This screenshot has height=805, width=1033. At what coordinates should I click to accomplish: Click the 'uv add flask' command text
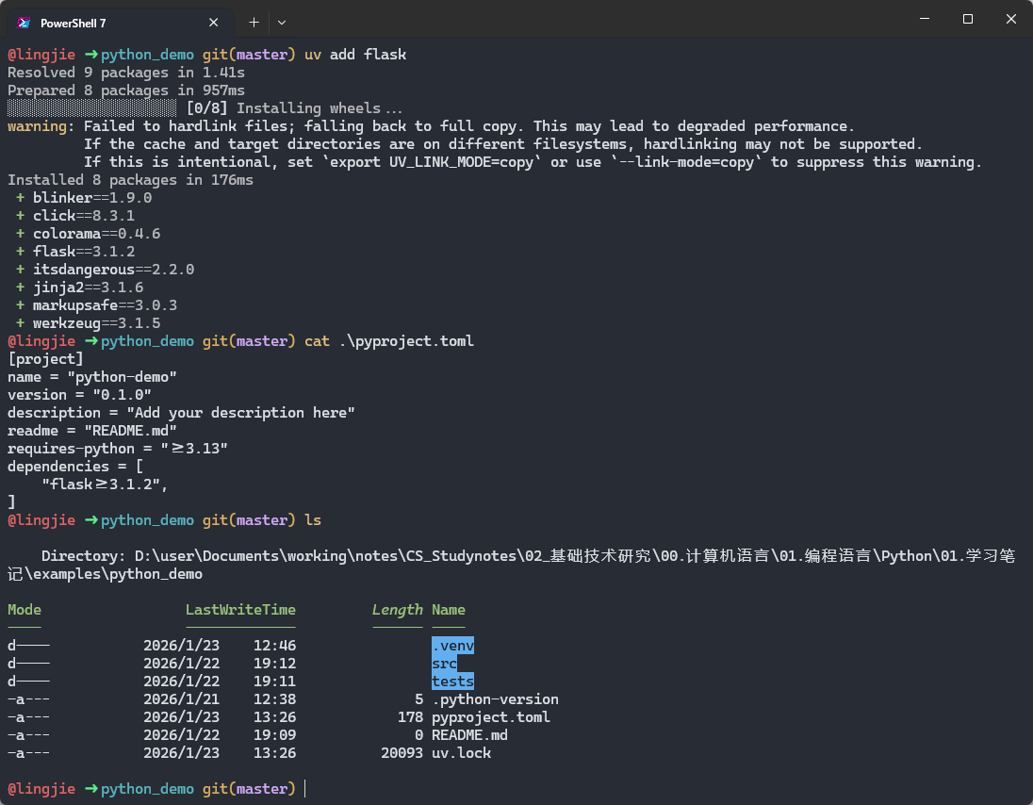(x=355, y=55)
